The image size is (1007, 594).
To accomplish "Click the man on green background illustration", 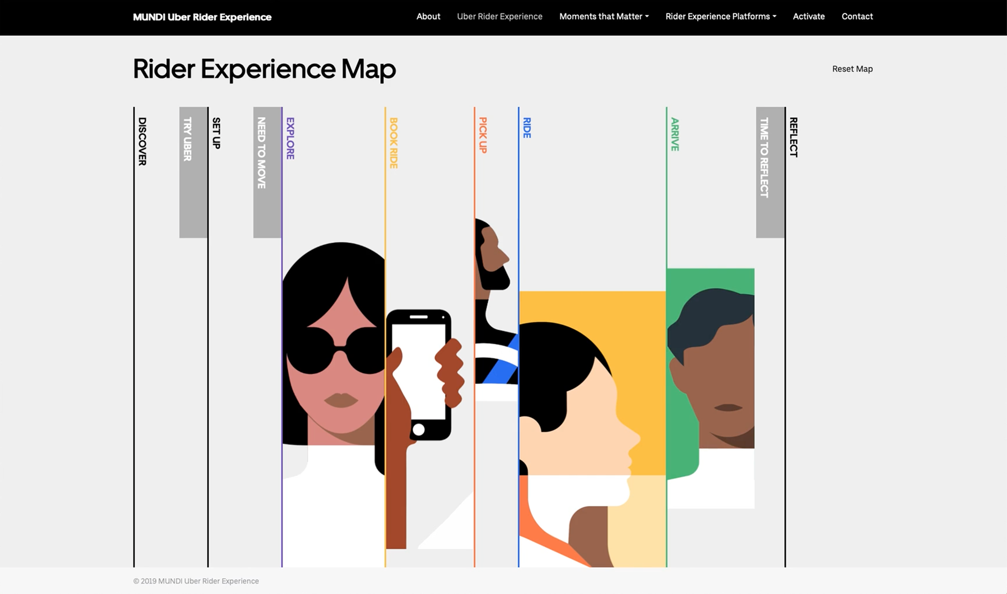I will point(710,388).
